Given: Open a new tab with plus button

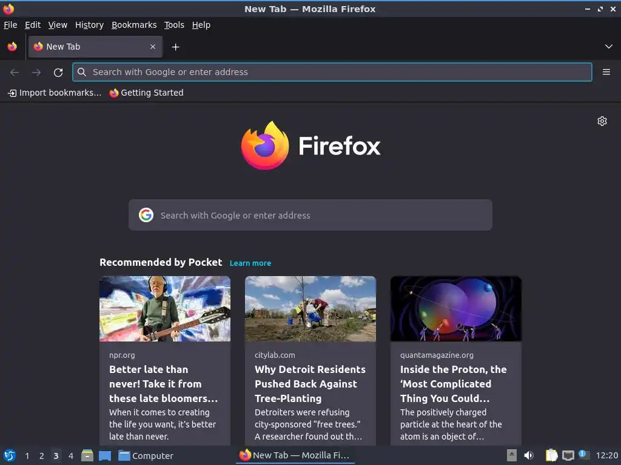Looking at the screenshot, I should [175, 47].
